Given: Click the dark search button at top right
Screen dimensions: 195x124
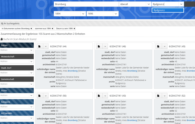Looking at the screenshot, I should (x=190, y=4).
